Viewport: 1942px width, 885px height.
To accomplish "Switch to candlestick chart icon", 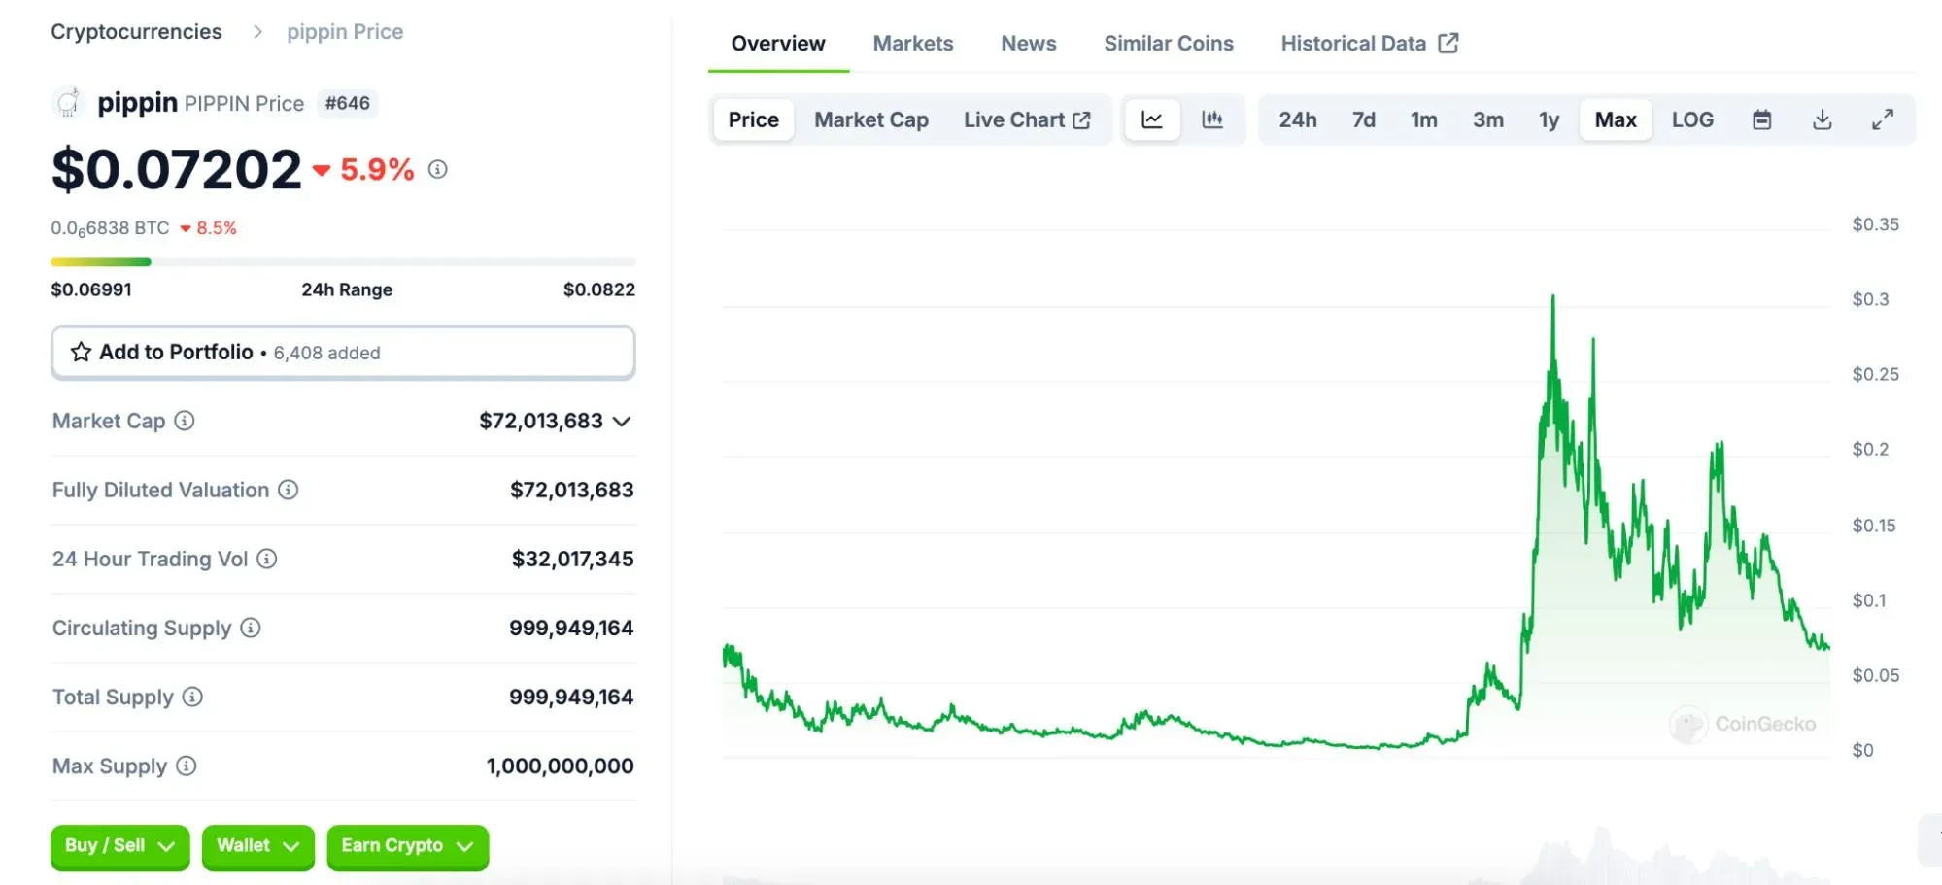I will pos(1213,119).
